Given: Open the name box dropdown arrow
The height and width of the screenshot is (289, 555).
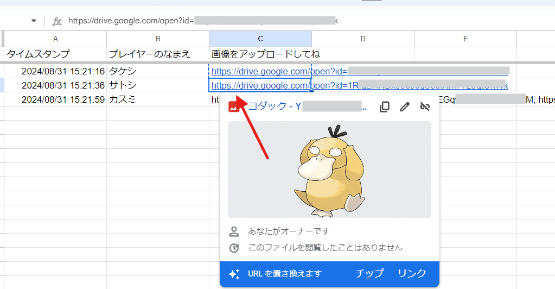Looking at the screenshot, I should [34, 21].
